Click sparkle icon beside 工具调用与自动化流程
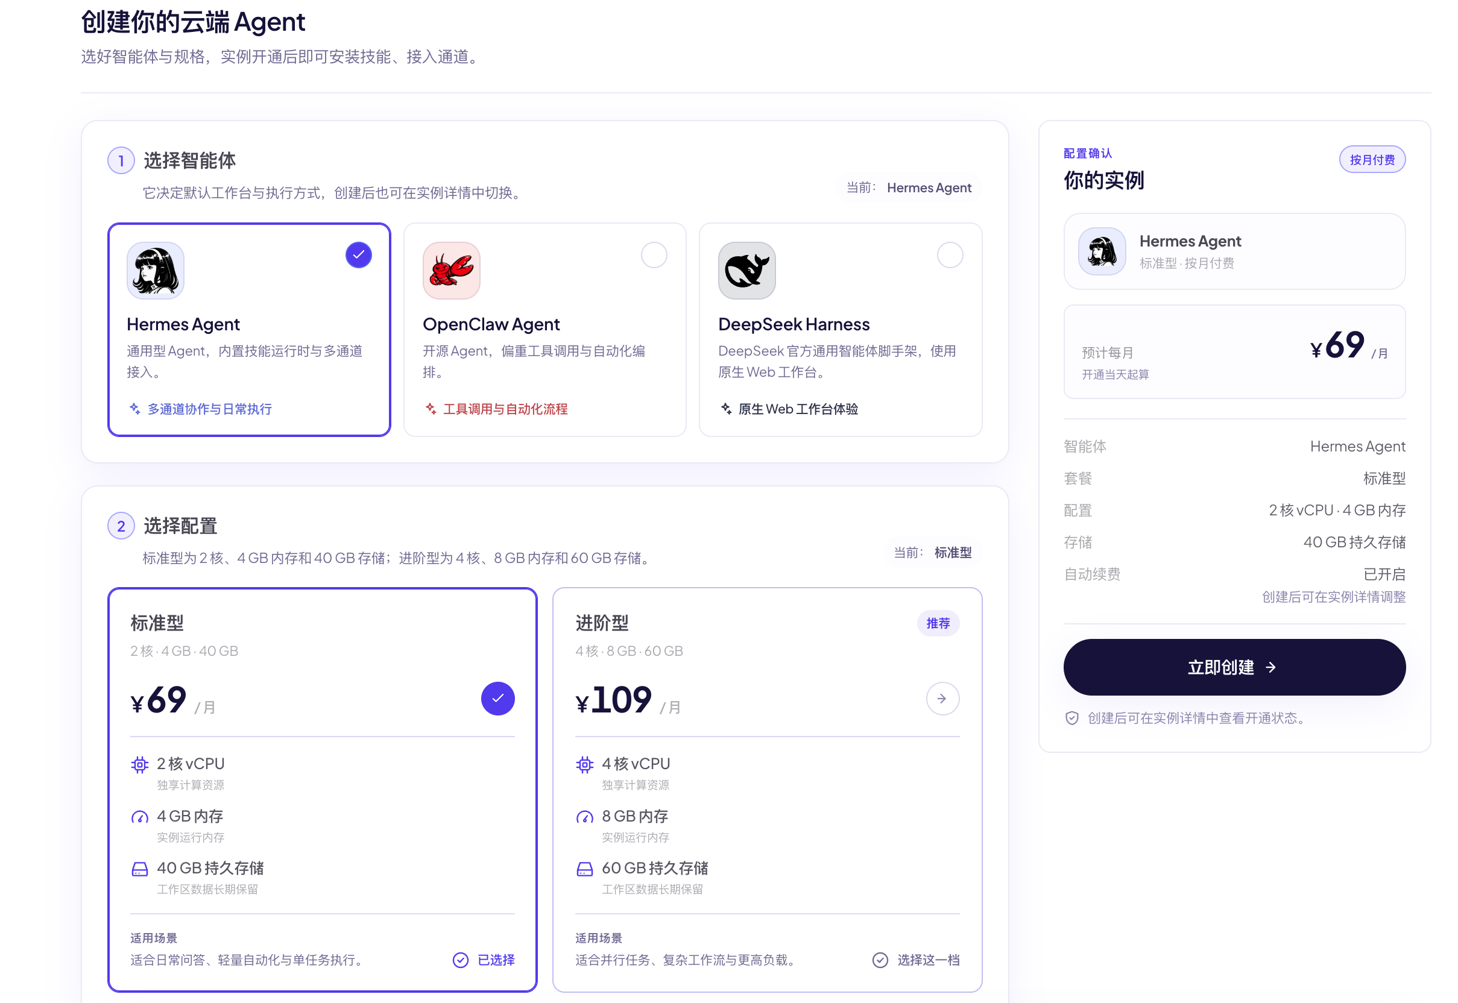The width and height of the screenshot is (1458, 1003). click(x=431, y=409)
